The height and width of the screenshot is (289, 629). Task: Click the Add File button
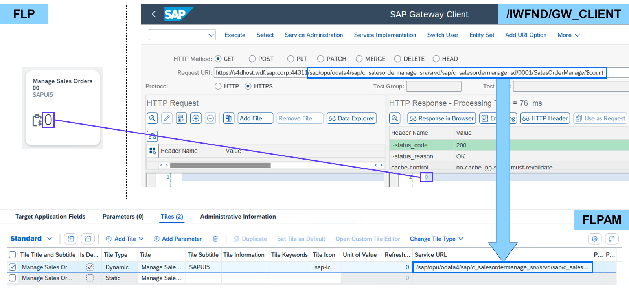click(255, 118)
